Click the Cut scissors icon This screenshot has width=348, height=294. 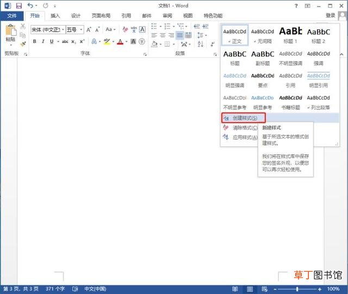23,27
